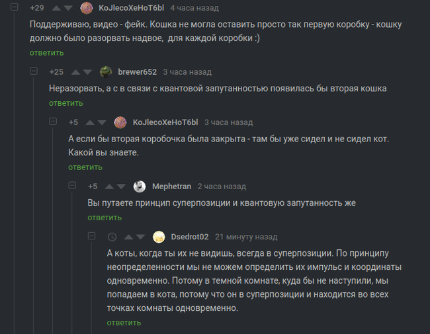The height and width of the screenshot is (334, 430).
Task: Downvote Dsedrot02's comment
Action: [141, 237]
